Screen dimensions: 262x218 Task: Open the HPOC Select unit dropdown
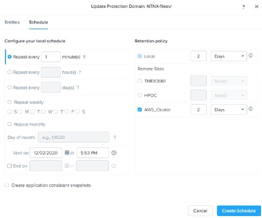pyautogui.click(x=229, y=95)
